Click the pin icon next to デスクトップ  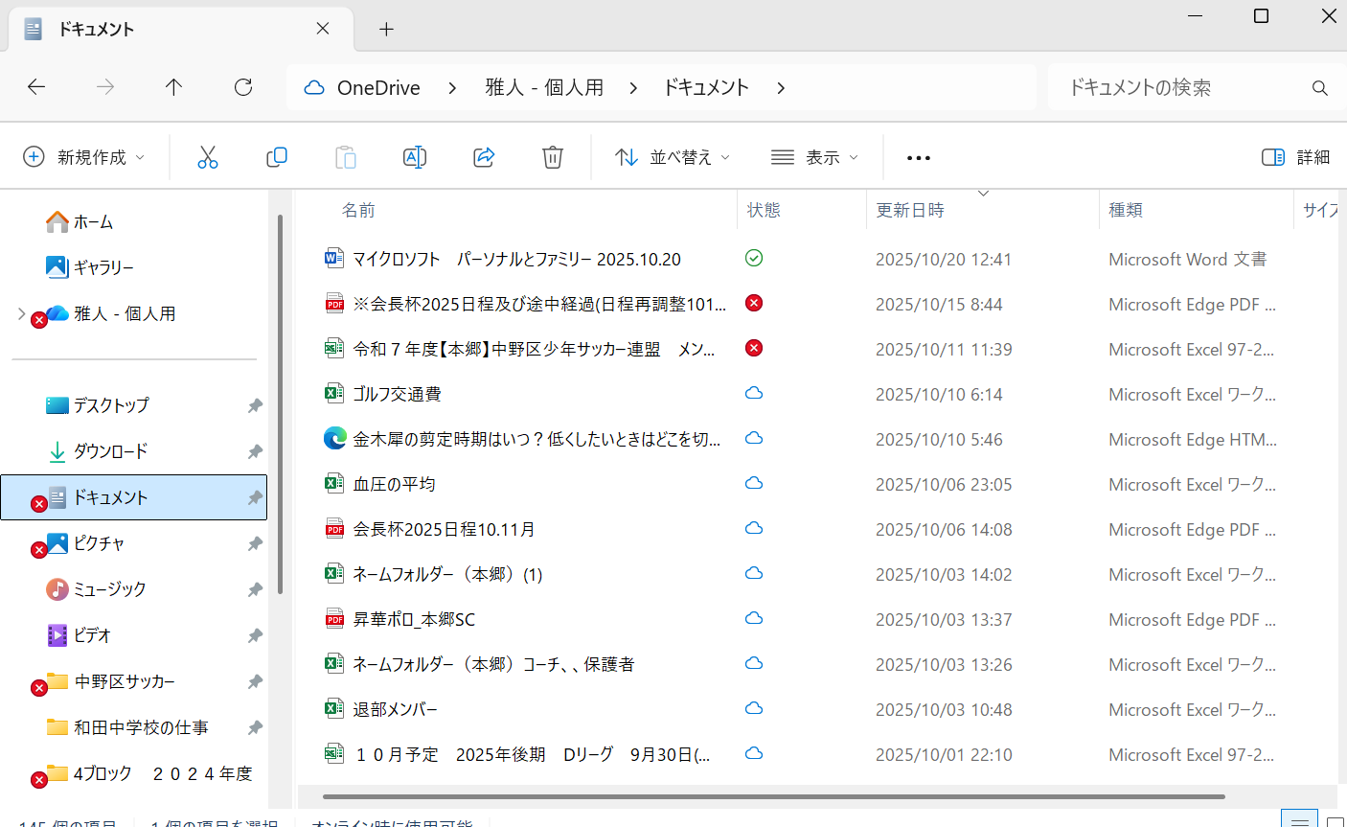[255, 405]
